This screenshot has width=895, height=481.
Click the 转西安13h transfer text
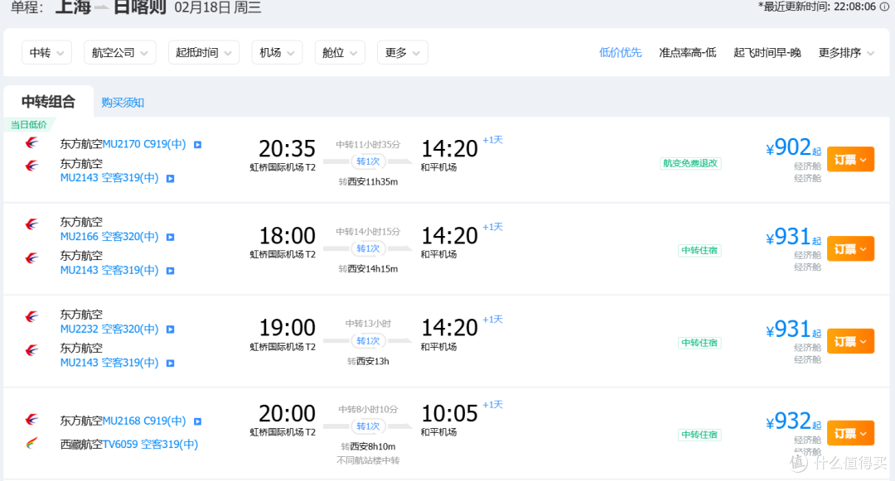tap(368, 361)
